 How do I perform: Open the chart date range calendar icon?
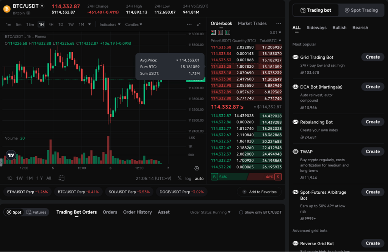coord(61,178)
